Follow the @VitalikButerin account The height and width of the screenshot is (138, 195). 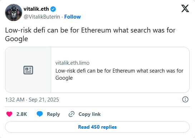tap(73, 17)
